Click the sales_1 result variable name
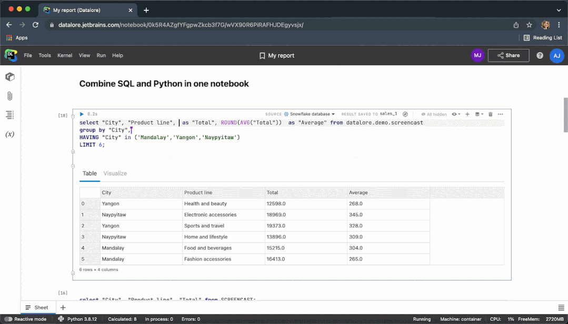 coord(388,114)
